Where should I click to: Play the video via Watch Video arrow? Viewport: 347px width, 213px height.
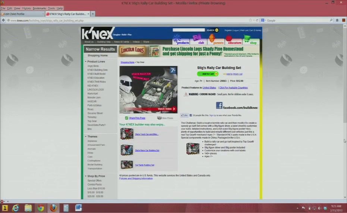point(174,109)
